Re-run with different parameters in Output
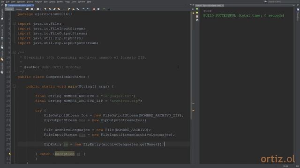Screen dimensions: 300x168 197,13
